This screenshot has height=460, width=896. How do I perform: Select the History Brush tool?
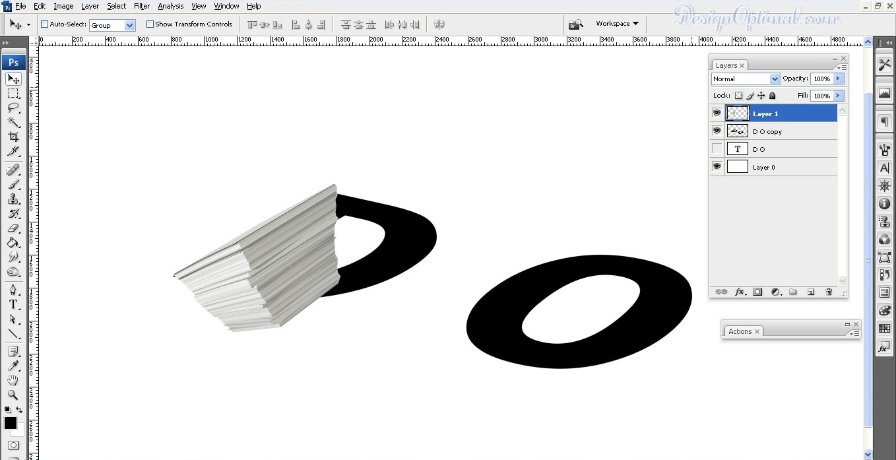[13, 214]
